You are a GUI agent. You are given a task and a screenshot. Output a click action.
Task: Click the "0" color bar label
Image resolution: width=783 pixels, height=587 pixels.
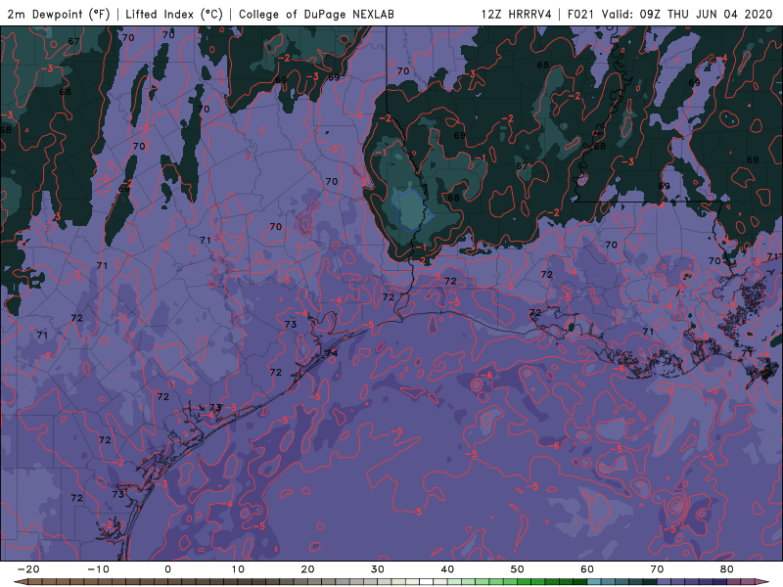[x=167, y=569]
